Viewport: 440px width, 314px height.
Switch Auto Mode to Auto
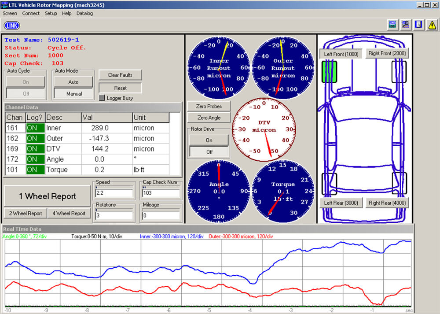[x=73, y=82]
